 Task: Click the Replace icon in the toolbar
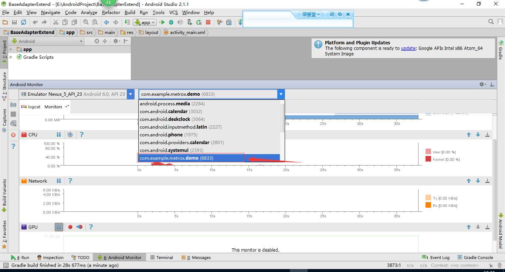95,23
